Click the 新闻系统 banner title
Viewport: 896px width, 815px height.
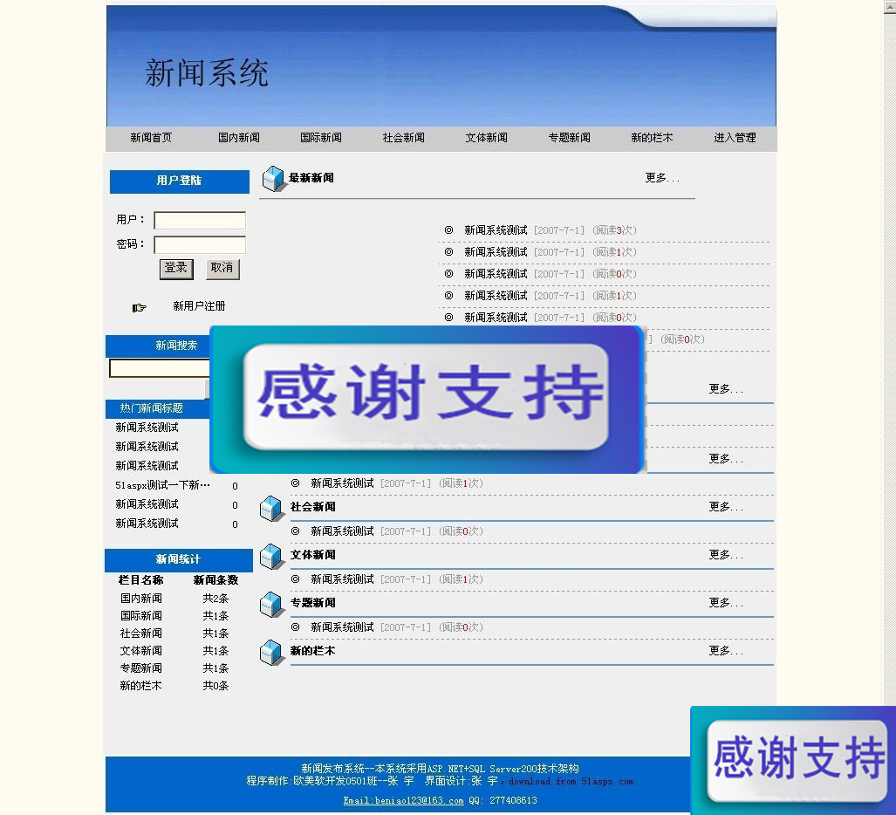pos(207,73)
